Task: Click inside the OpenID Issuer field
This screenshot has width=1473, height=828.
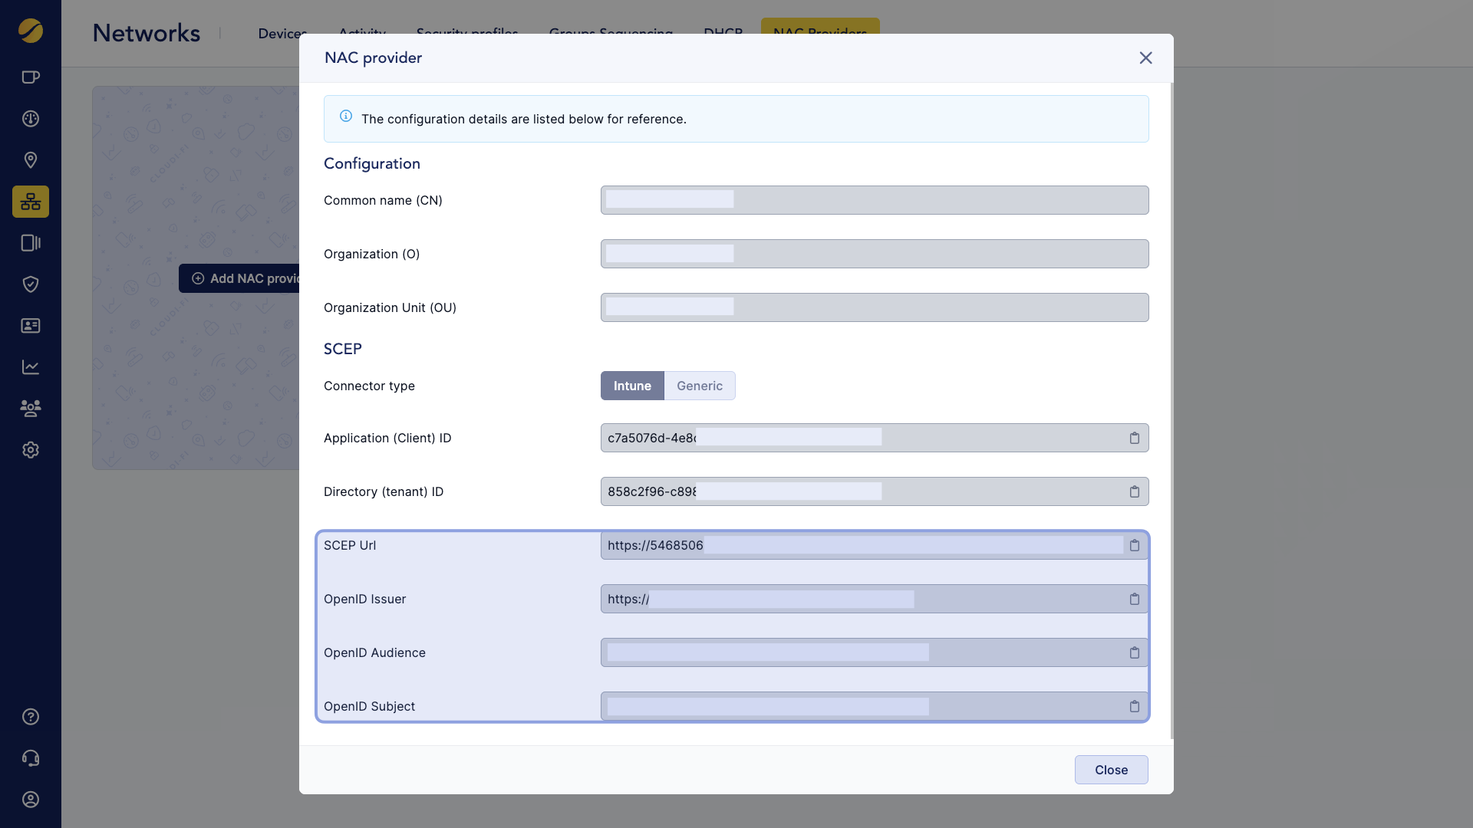Action: [x=844, y=599]
